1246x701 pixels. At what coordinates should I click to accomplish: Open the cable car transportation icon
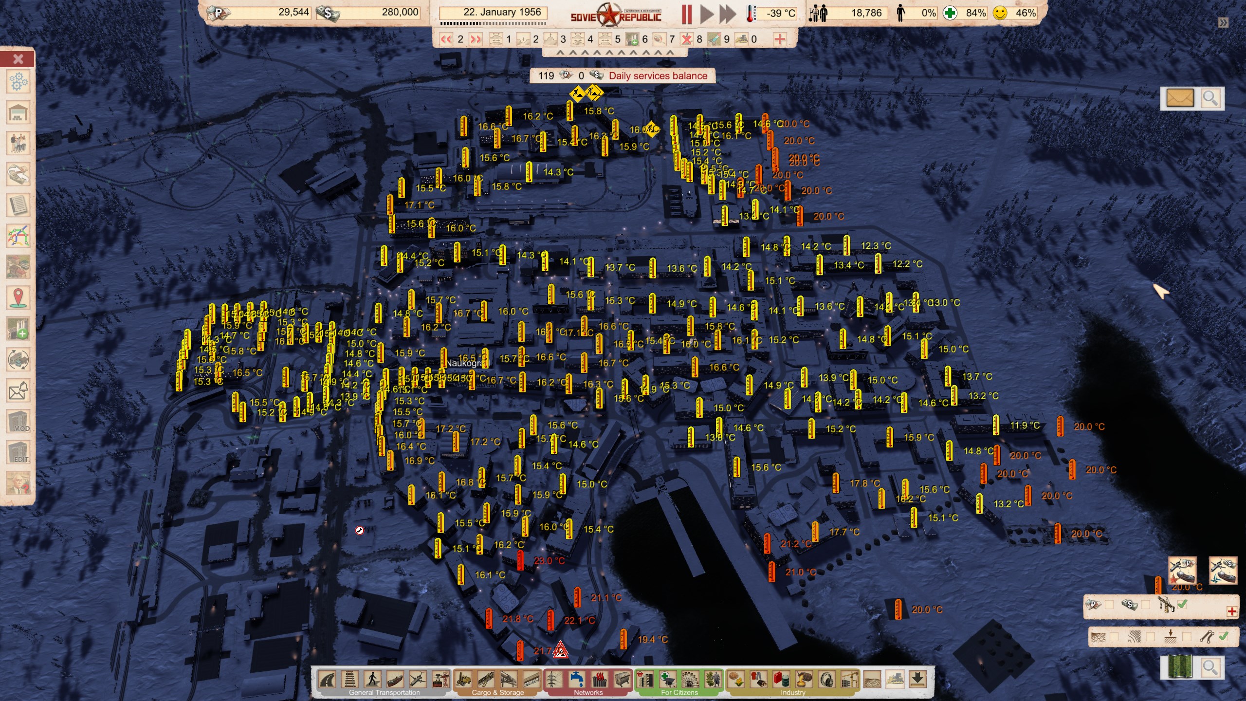(441, 679)
